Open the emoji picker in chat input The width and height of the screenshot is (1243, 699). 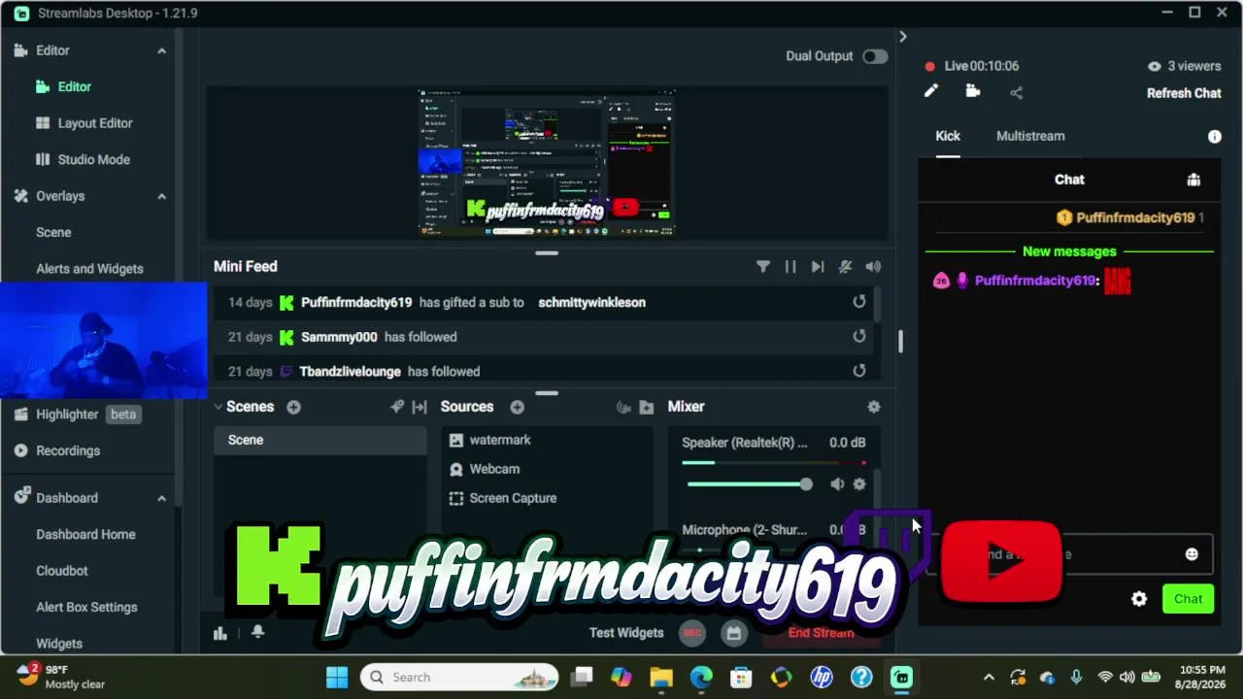point(1192,554)
